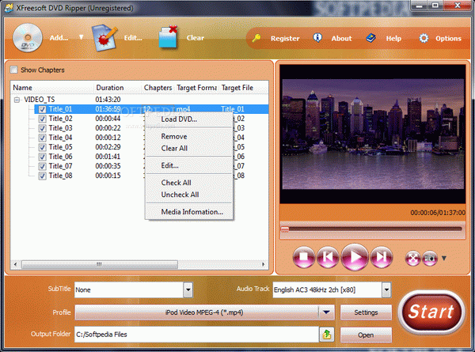
Task: Click the Edit toolbar icon
Action: click(104, 38)
